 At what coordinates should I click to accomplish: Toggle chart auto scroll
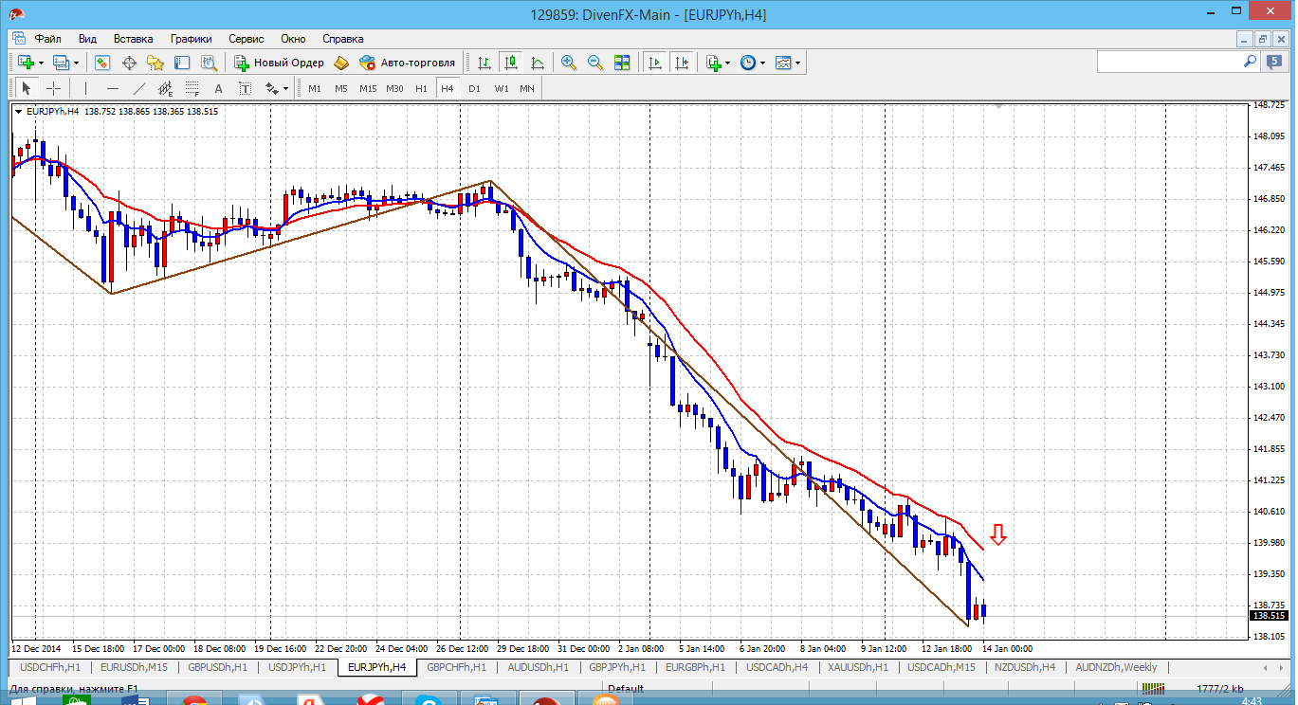pyautogui.click(x=654, y=63)
